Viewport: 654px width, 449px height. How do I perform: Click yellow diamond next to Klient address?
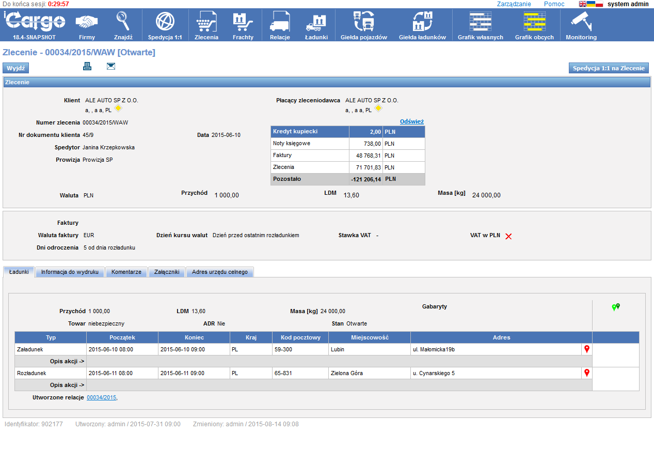coord(118,109)
